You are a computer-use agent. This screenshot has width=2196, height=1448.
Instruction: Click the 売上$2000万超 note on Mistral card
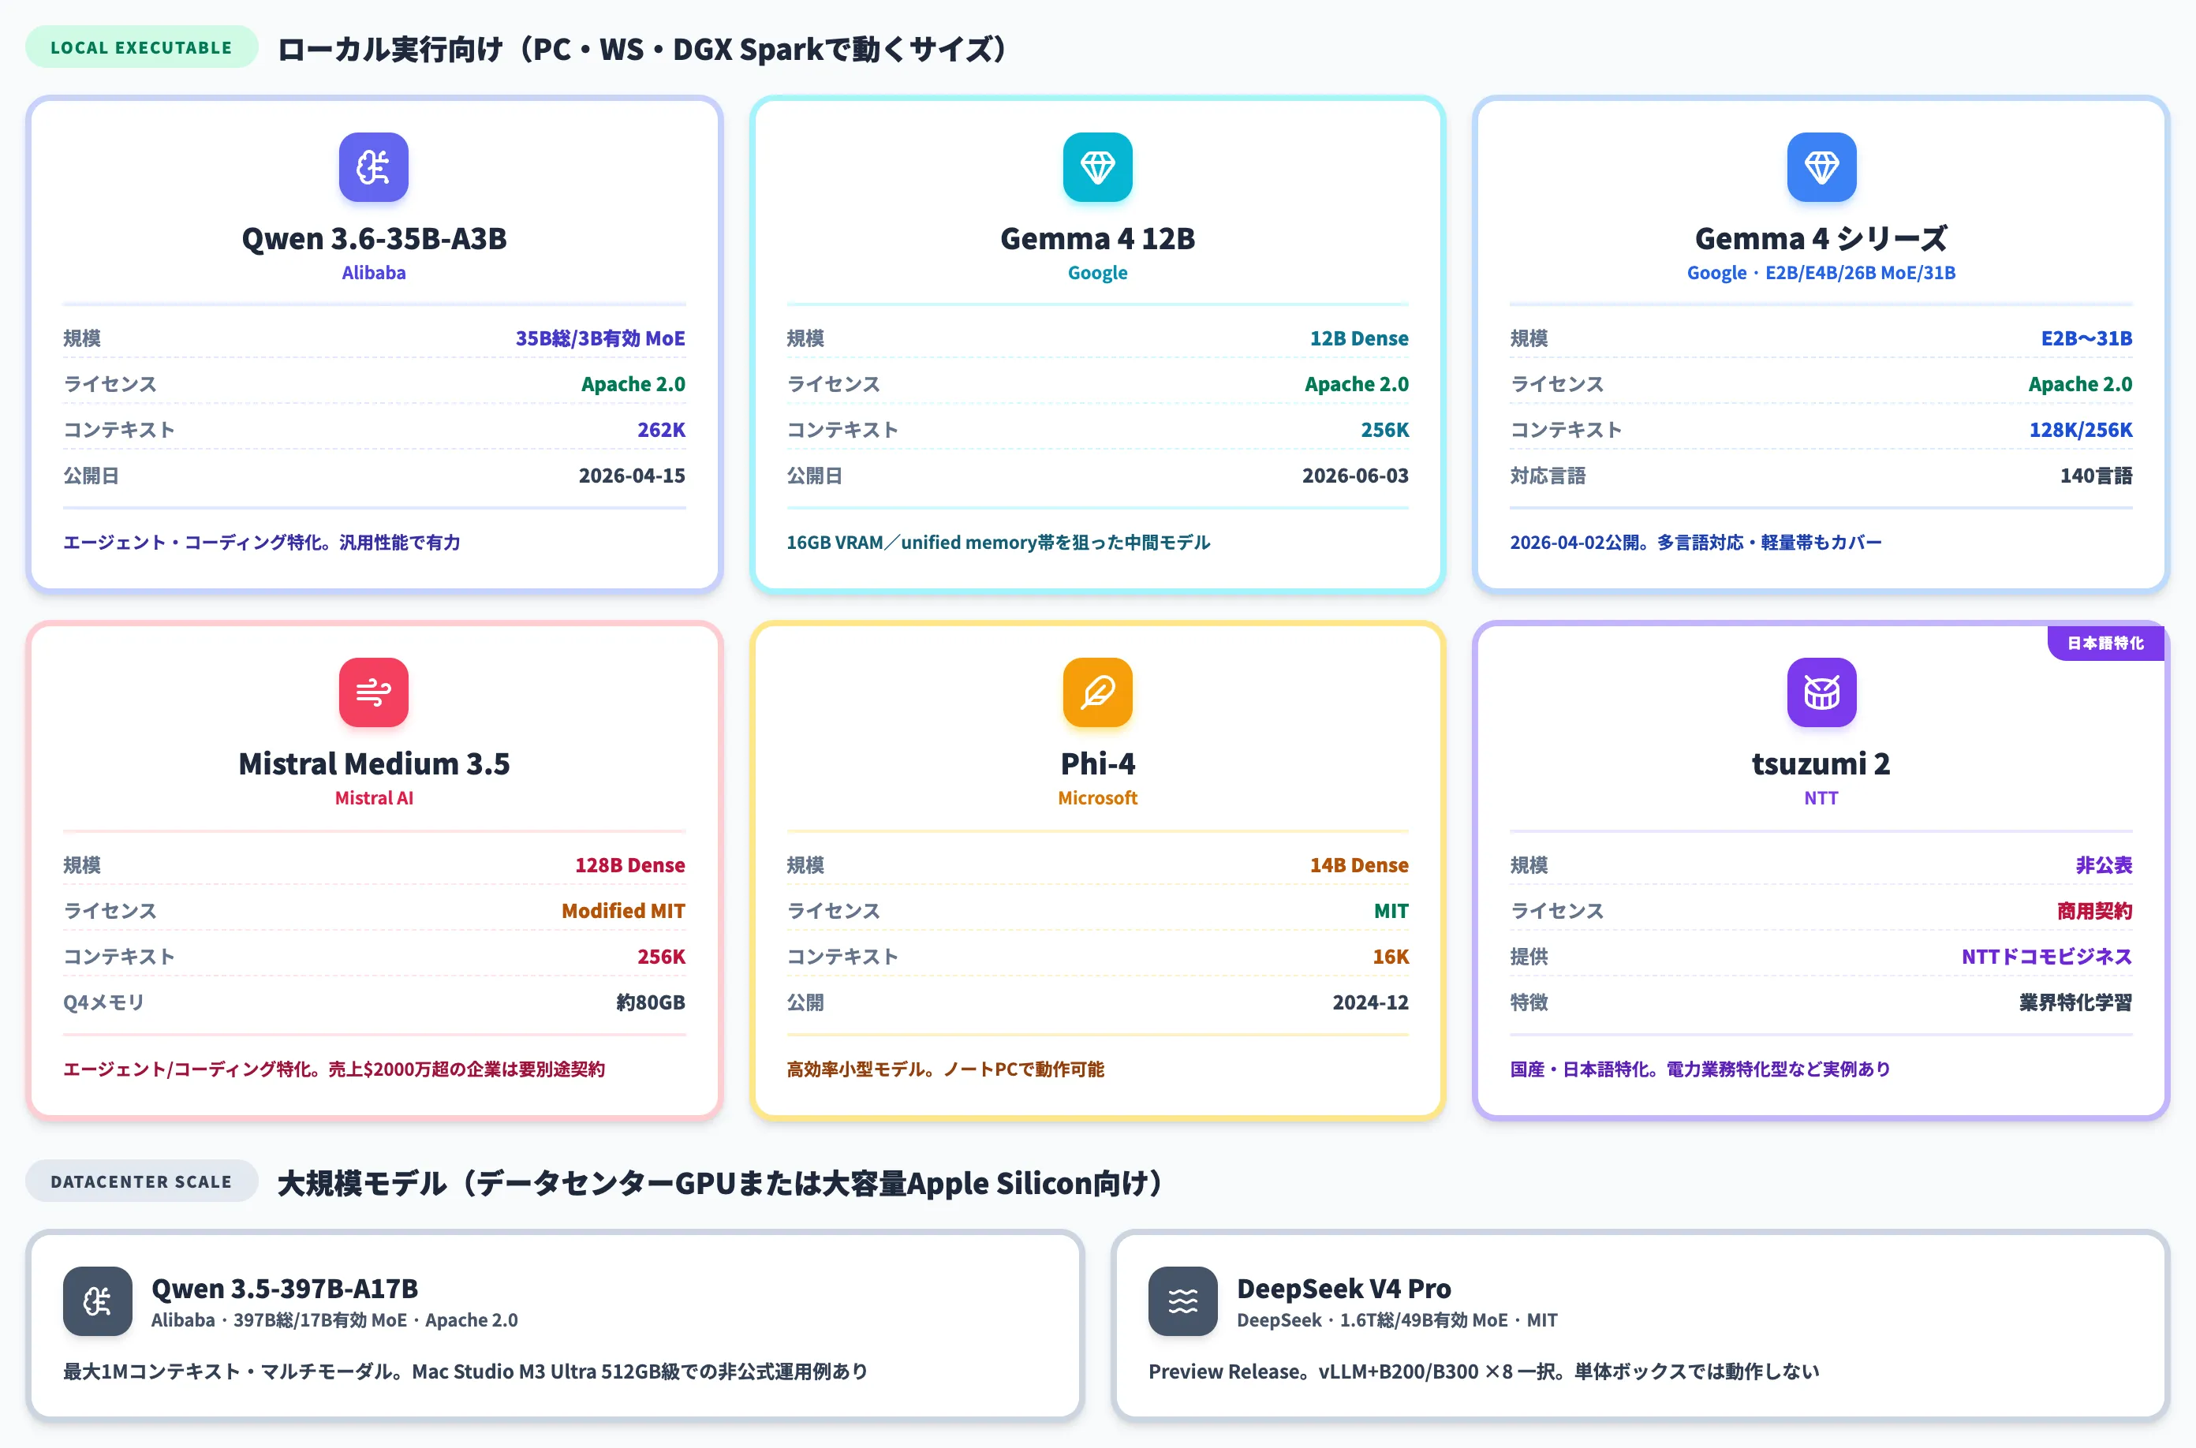click(334, 1069)
